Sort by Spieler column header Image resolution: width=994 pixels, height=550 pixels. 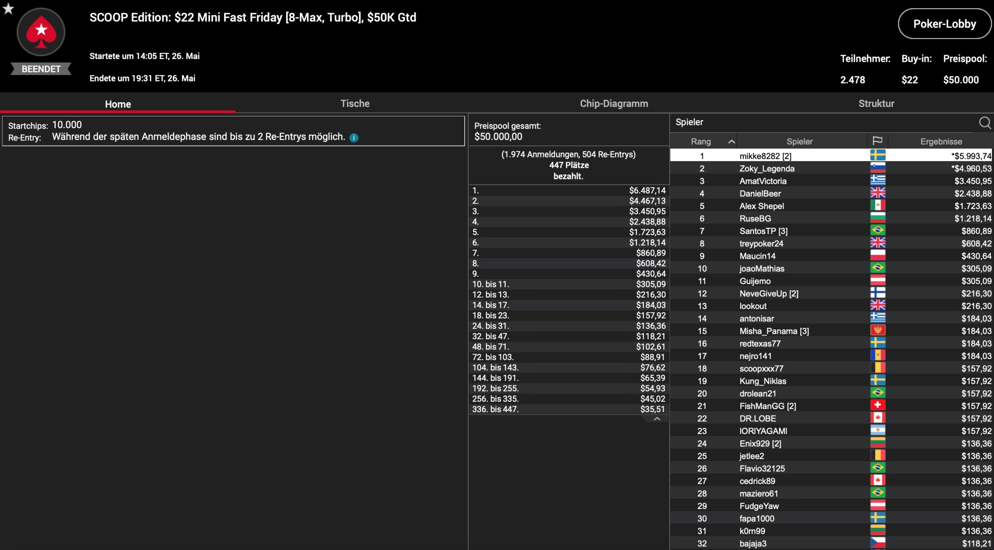tap(799, 142)
